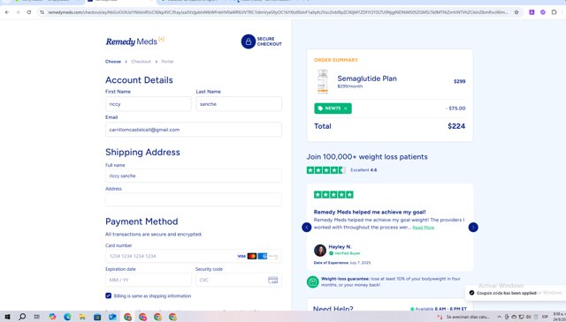This screenshot has height=322, width=566.
Task: Click the five-star rating in the review card
Action: [x=333, y=195]
